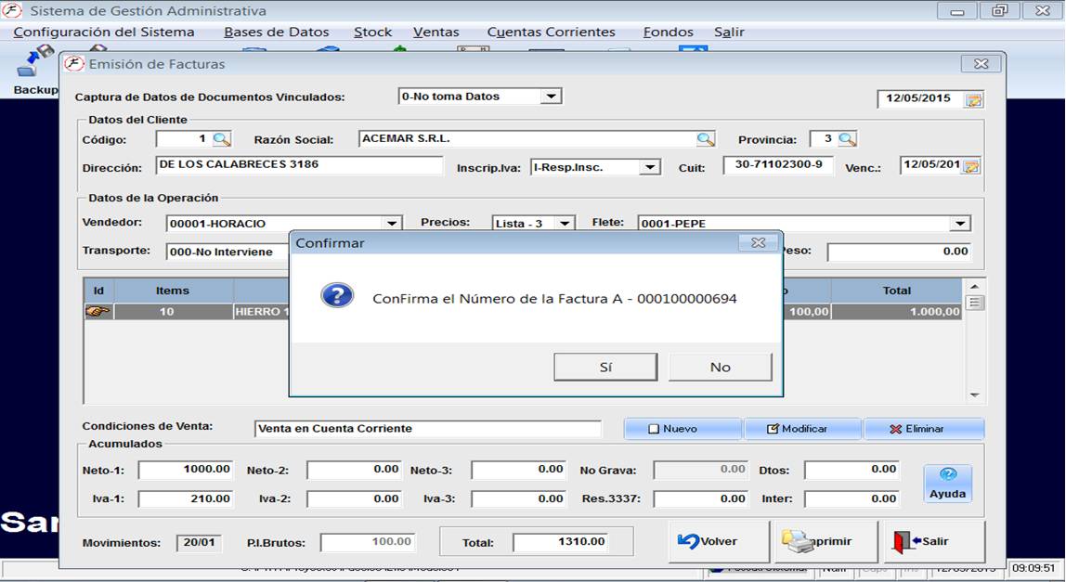Click the Volver button
The image size is (1066, 582).
click(720, 541)
